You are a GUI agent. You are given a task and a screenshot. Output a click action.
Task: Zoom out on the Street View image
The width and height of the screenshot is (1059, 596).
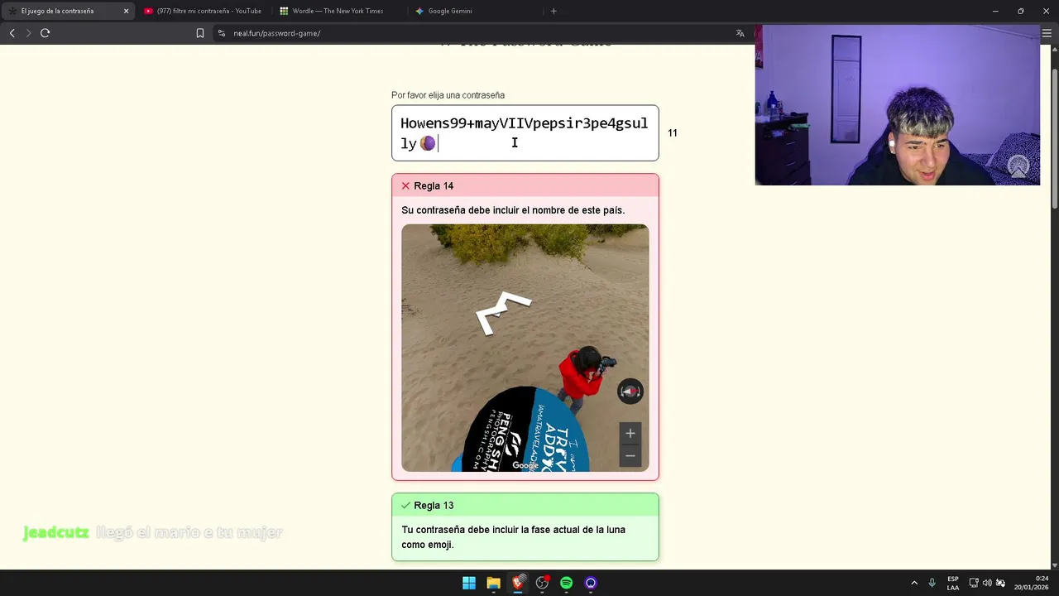tap(630, 455)
